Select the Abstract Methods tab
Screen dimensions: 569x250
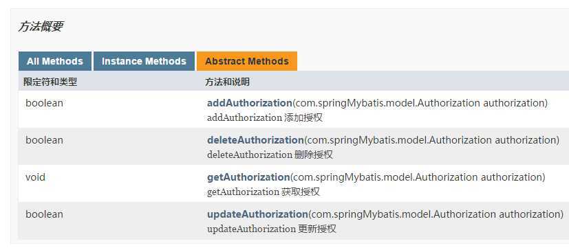[247, 61]
